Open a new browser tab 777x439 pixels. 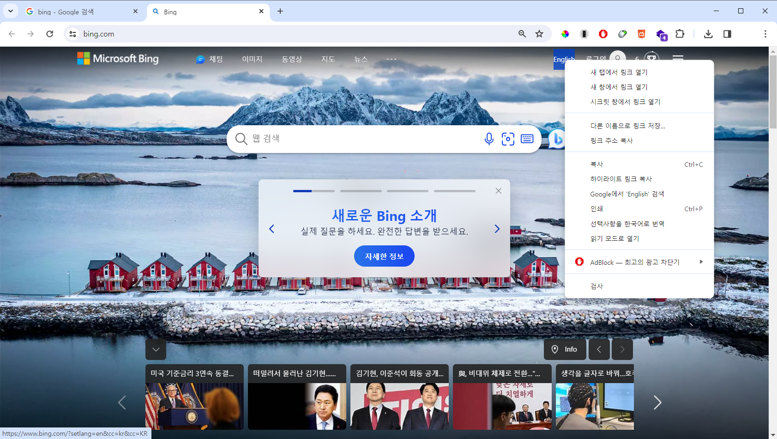(280, 11)
